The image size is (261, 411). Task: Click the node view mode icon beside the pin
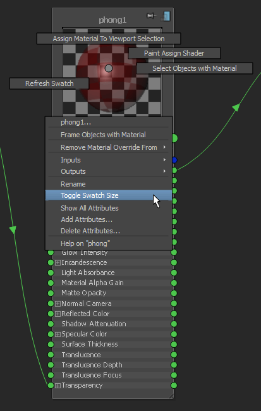coord(166,16)
